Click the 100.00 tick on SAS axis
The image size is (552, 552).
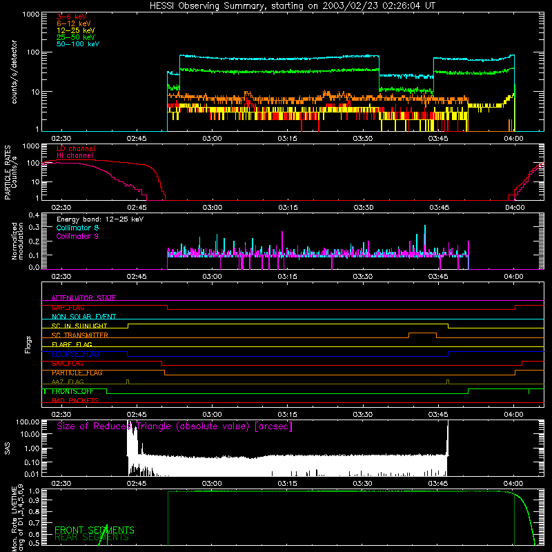pos(28,422)
